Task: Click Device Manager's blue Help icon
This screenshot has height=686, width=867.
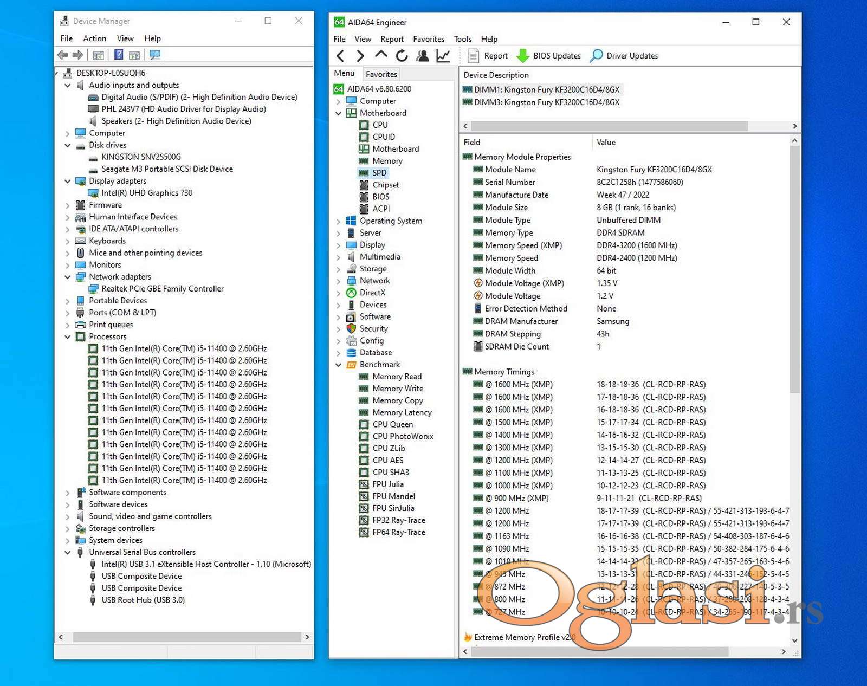Action: pyautogui.click(x=119, y=55)
